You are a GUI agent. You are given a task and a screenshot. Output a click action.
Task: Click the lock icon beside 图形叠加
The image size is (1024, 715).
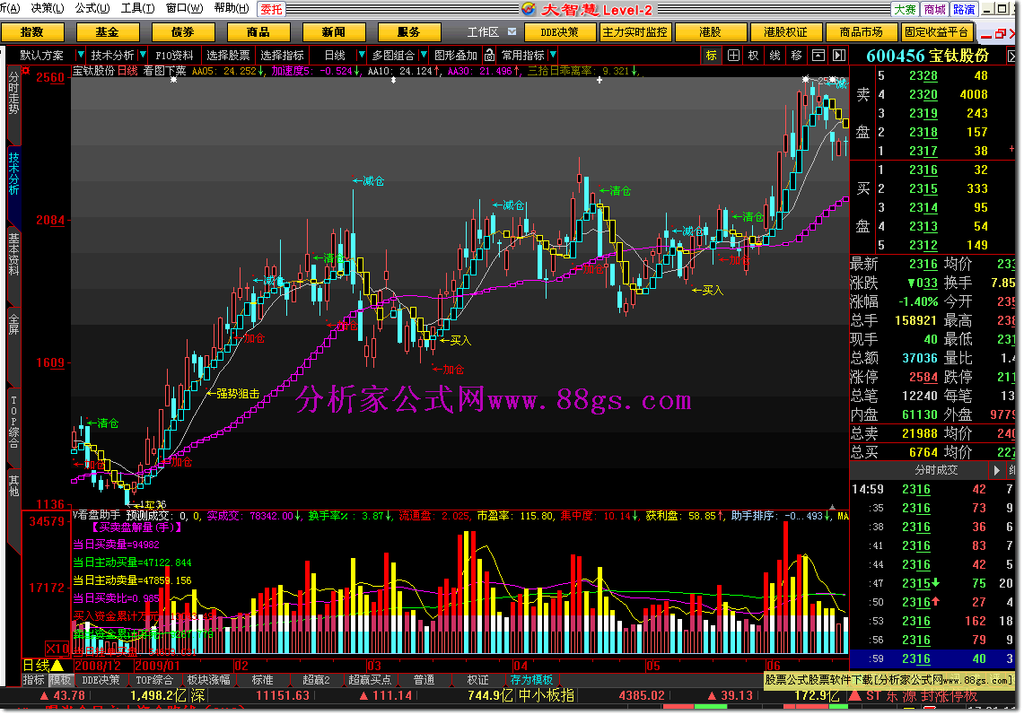(x=489, y=56)
